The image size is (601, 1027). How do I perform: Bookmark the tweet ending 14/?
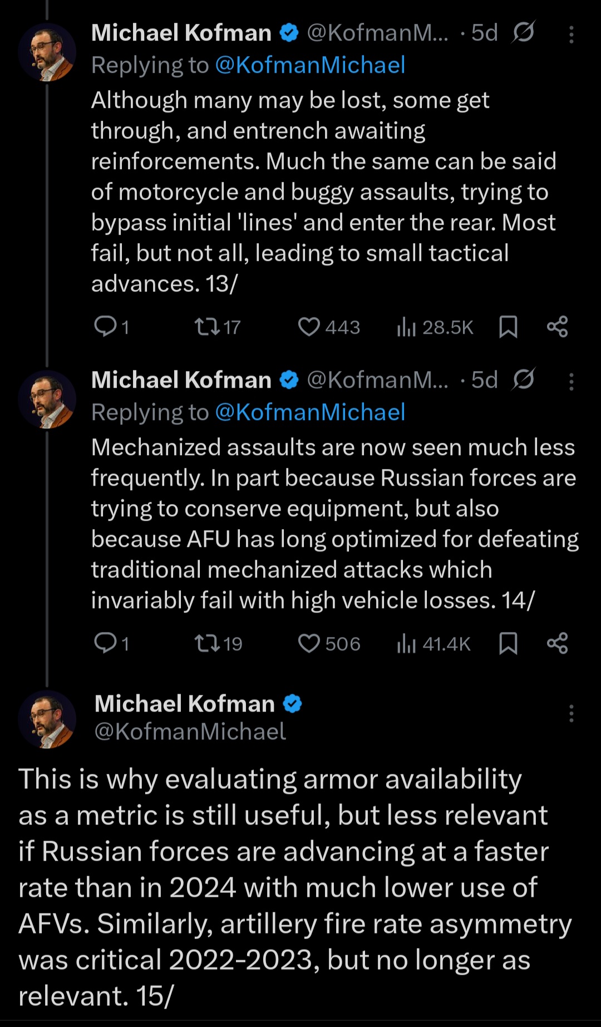point(508,643)
